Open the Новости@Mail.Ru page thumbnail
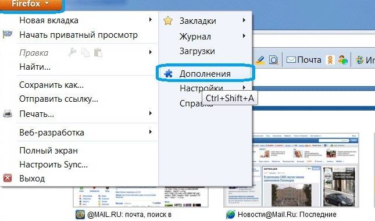The height and width of the screenshot is (221, 375). point(291,170)
